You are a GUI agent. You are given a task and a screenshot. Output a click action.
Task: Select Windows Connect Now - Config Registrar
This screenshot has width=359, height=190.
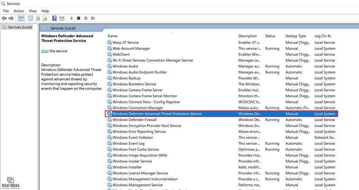pyautogui.click(x=146, y=102)
